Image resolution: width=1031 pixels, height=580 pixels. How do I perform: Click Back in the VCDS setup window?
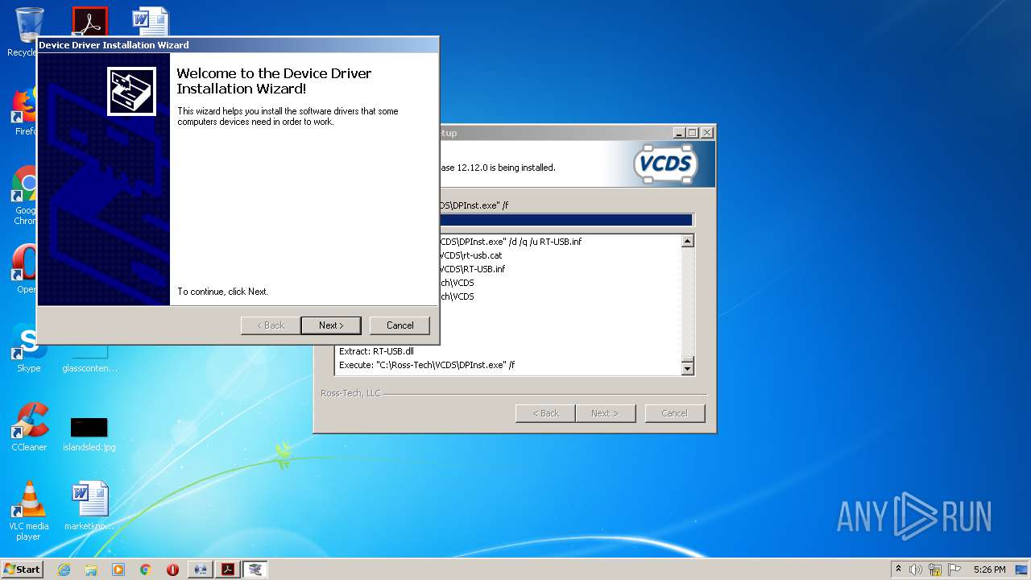545,413
